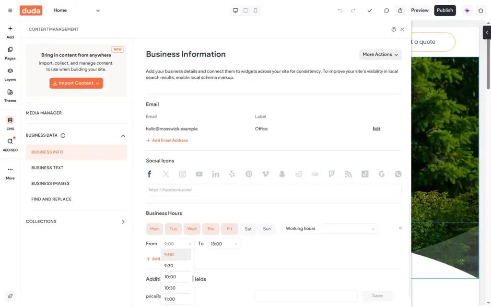Select the RSS feed social icon
This screenshot has width=491, height=307.
348,174
